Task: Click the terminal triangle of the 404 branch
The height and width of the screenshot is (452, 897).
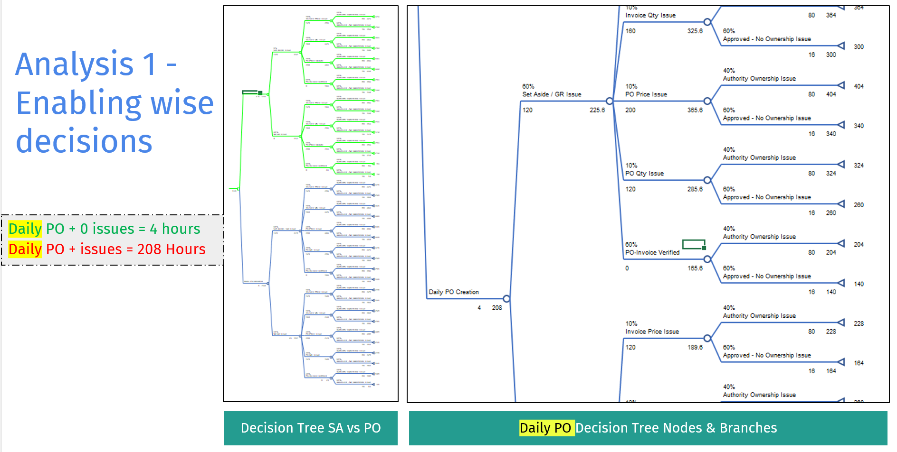Action: pyautogui.click(x=841, y=85)
